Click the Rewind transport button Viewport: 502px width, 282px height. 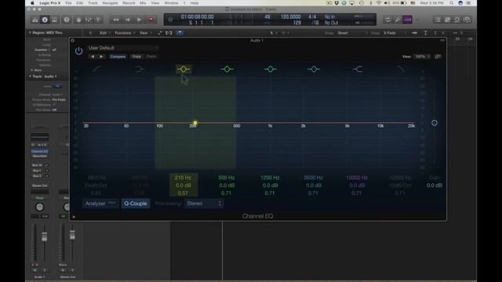(115, 20)
